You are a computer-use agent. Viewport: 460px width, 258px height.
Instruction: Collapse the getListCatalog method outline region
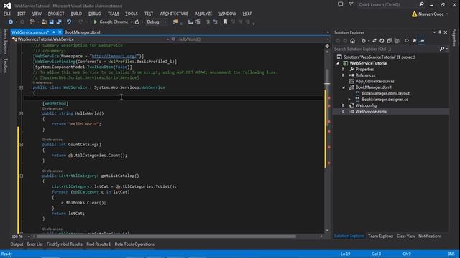tap(21, 176)
